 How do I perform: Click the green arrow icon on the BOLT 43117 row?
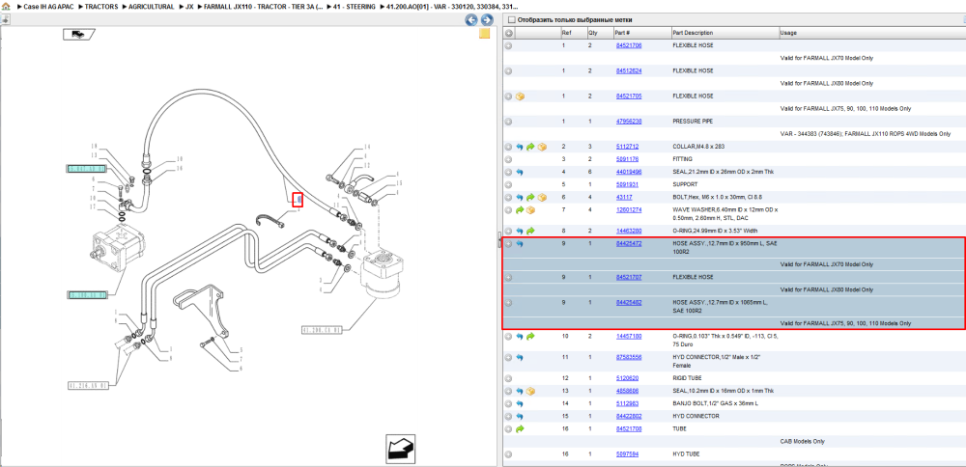click(x=530, y=197)
